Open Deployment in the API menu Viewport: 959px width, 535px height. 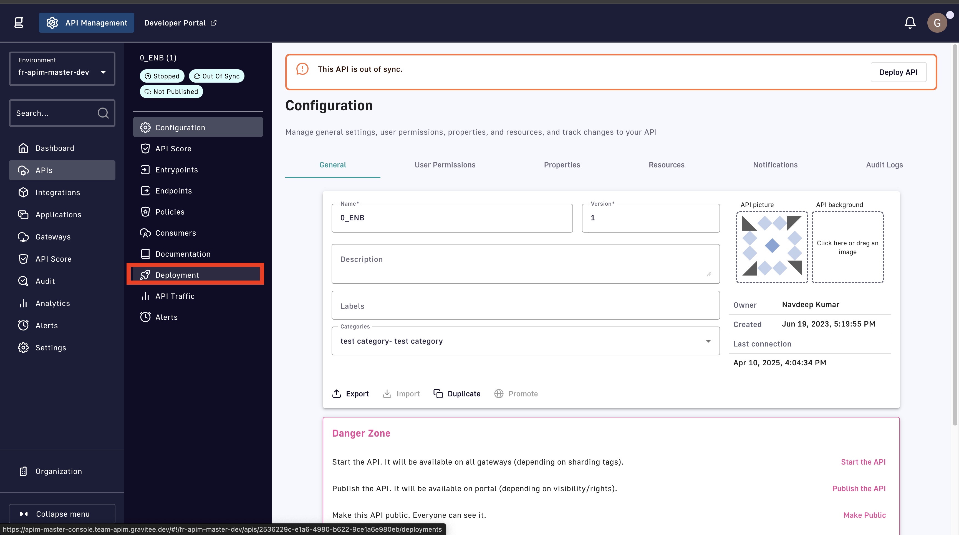click(x=177, y=275)
